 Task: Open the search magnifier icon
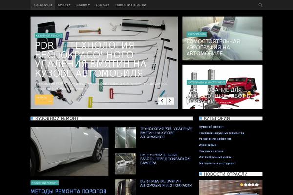point(260,5)
